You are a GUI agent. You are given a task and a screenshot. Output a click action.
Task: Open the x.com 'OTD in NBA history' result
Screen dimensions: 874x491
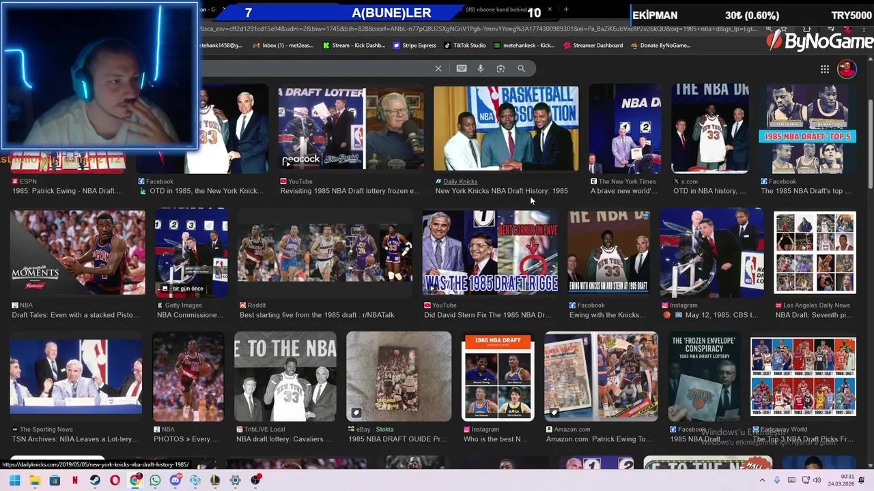(x=709, y=191)
